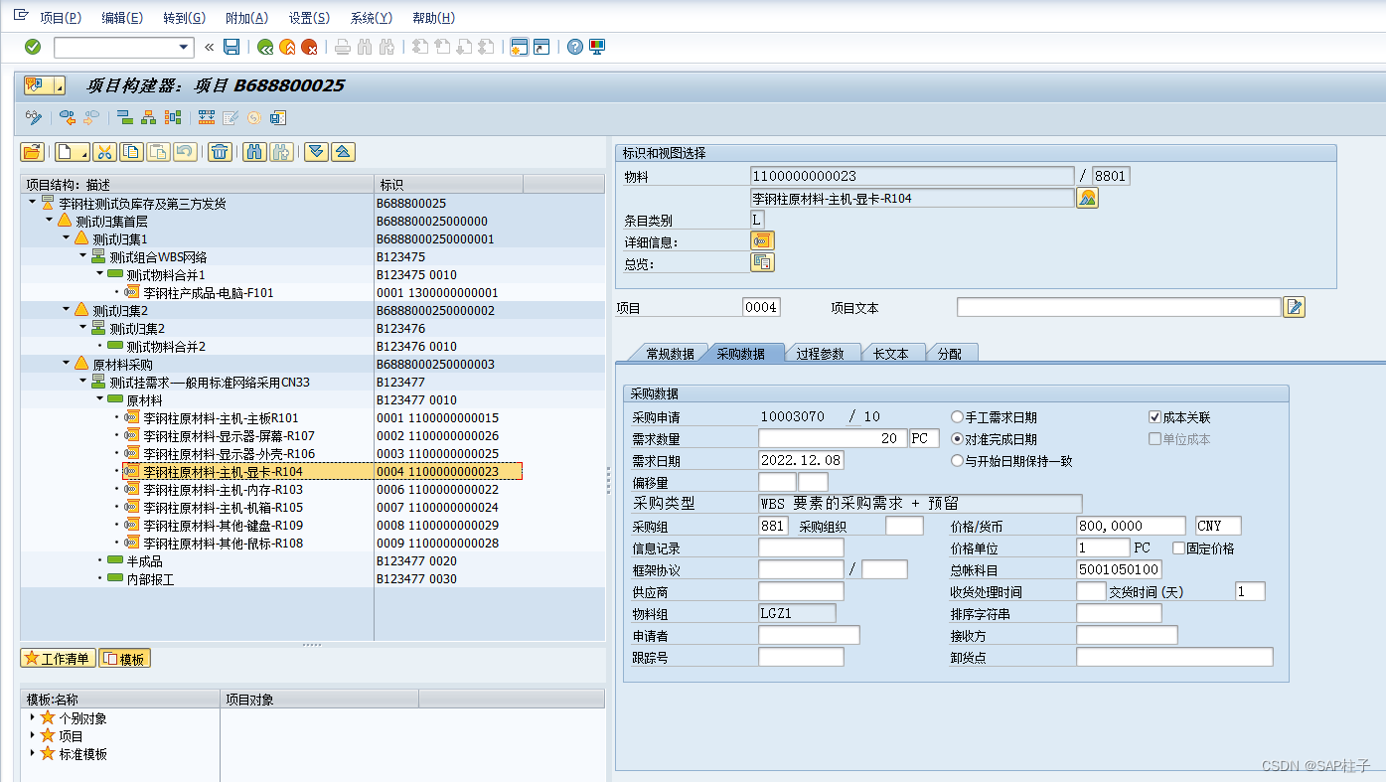Click the green checkmark Enter icon

coord(33,47)
